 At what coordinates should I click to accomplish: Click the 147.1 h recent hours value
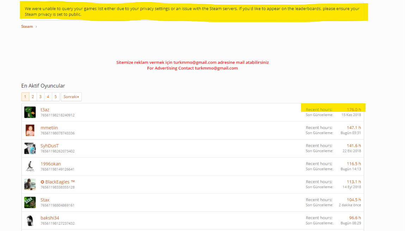point(354,128)
